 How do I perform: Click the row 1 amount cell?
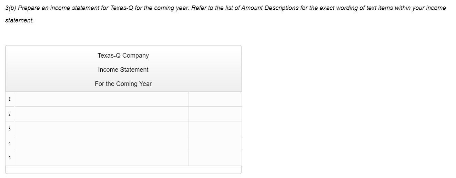tap(215, 99)
